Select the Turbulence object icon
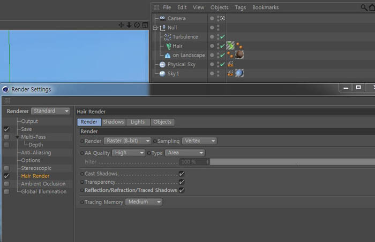 pos(168,37)
